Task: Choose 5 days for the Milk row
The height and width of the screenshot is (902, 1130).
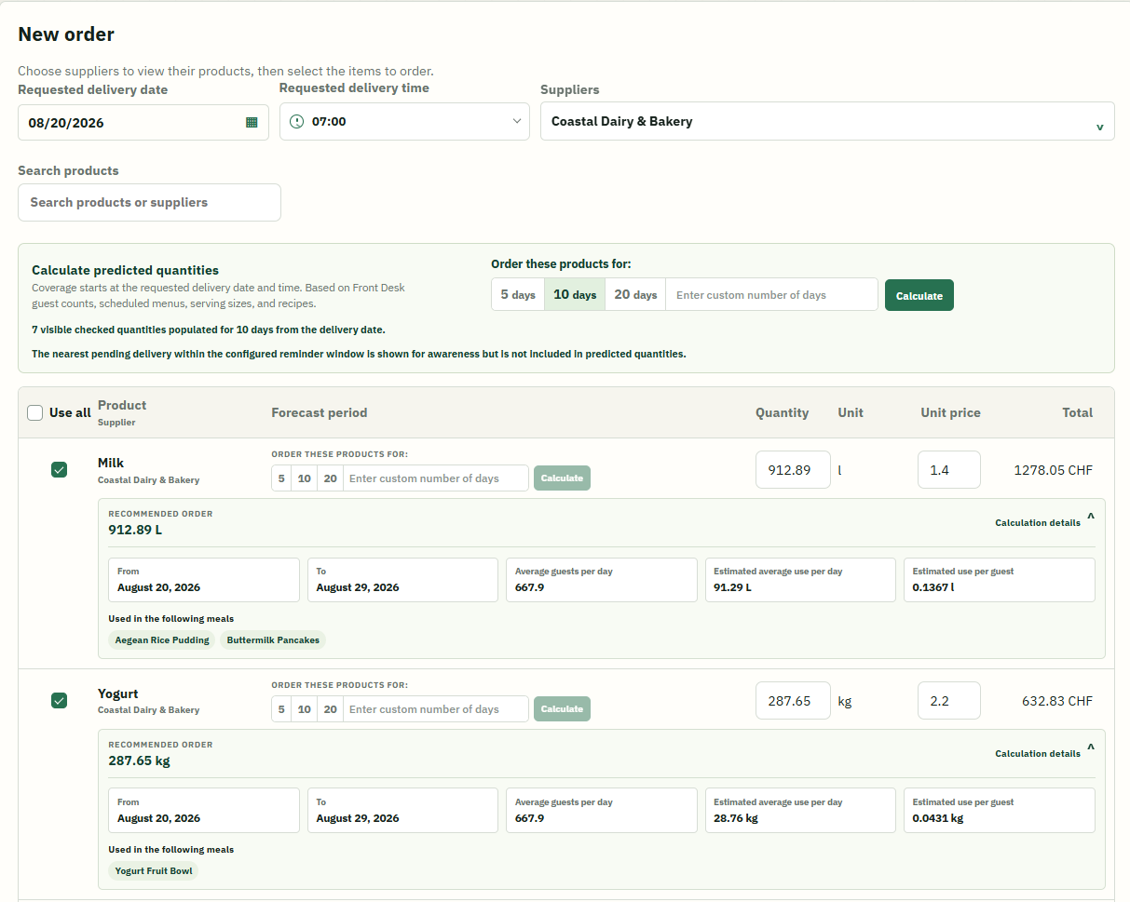Action: (281, 478)
